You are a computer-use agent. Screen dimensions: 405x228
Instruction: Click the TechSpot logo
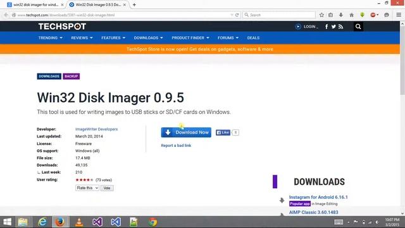coord(62,27)
